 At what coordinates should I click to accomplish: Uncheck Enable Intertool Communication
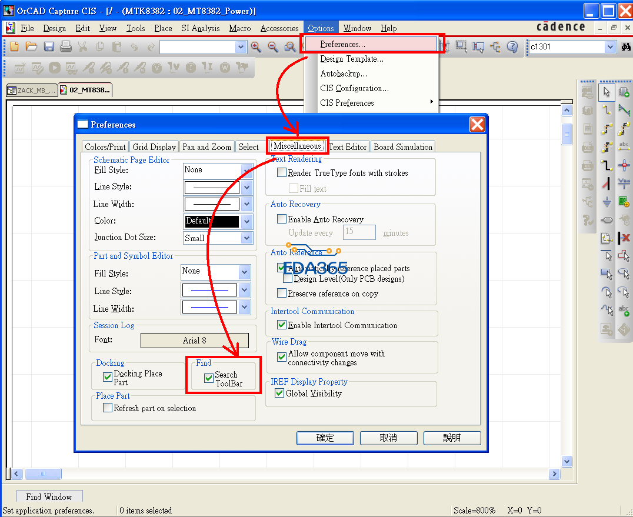(282, 325)
